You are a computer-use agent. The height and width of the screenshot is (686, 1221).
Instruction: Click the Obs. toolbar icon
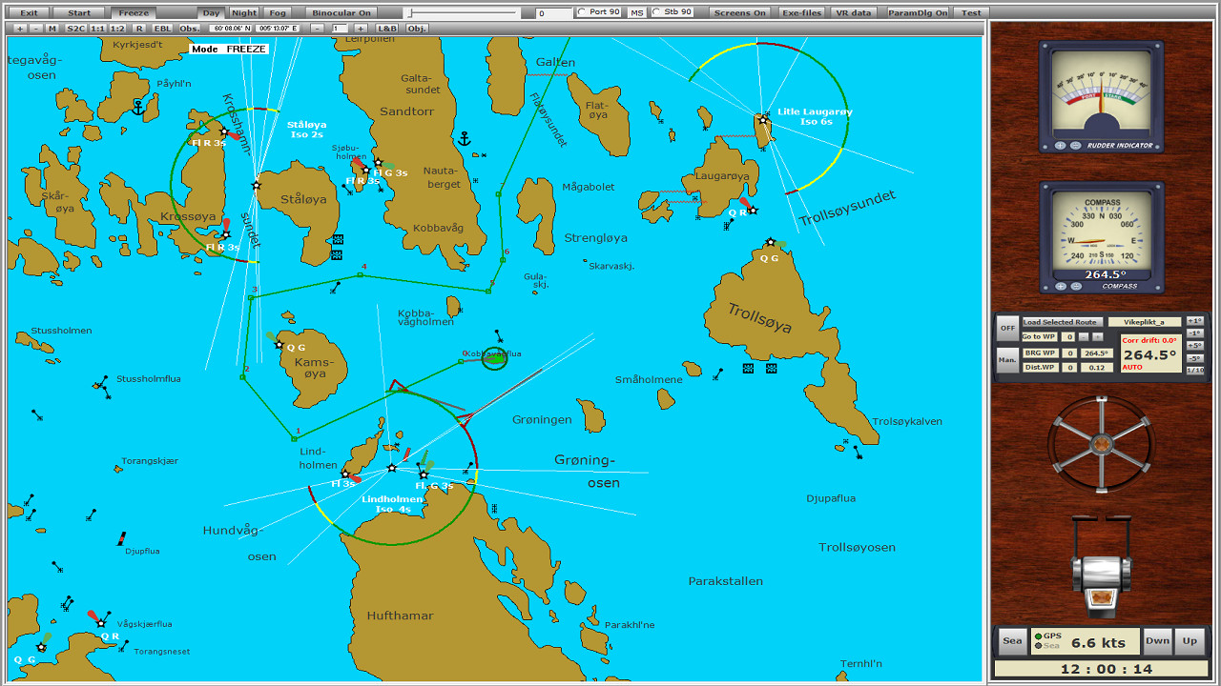pos(188,28)
